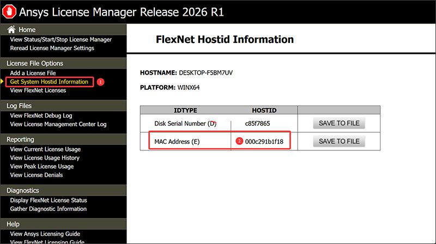Open Add a License File

point(33,73)
